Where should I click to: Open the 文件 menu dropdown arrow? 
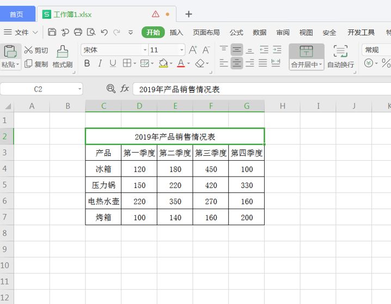click(35, 33)
